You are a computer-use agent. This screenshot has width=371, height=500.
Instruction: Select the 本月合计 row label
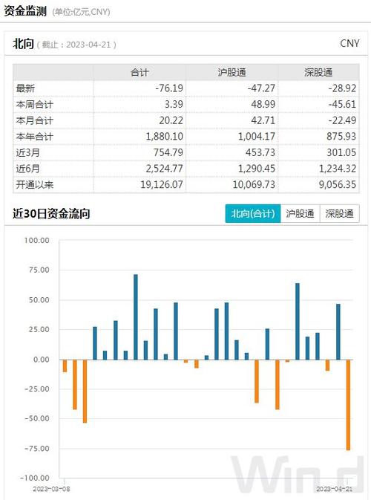tap(34, 120)
